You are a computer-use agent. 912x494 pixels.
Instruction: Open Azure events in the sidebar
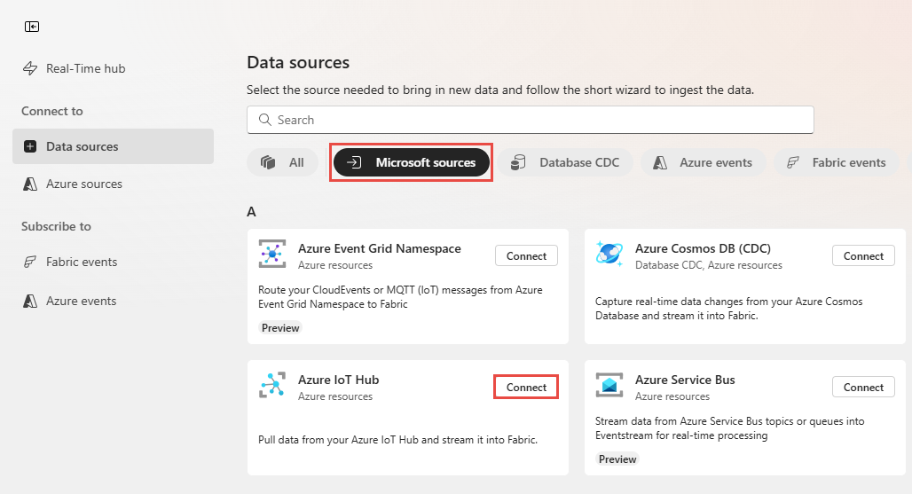[x=81, y=301]
